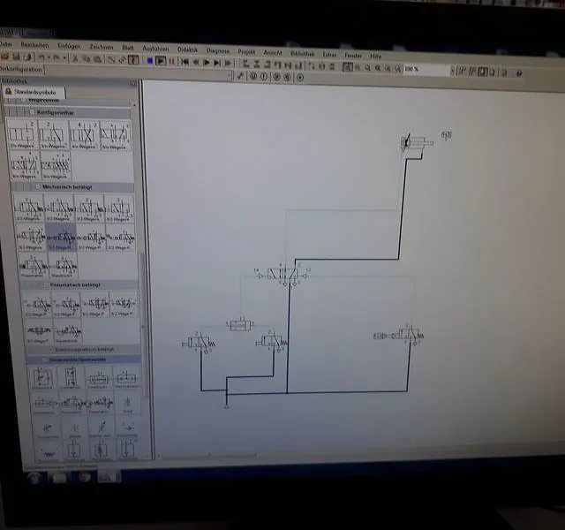This screenshot has height=530, width=565.
Task: Select the Standardsymbole library tab
Action: click(34, 92)
